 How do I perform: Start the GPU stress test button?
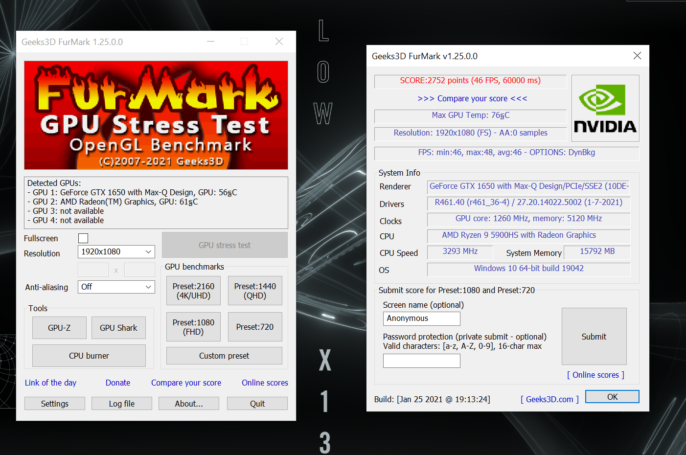tap(225, 245)
